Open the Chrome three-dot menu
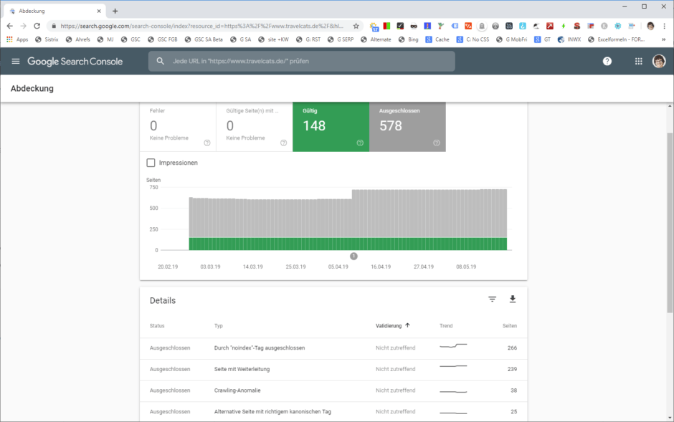The width and height of the screenshot is (674, 422). 665,26
